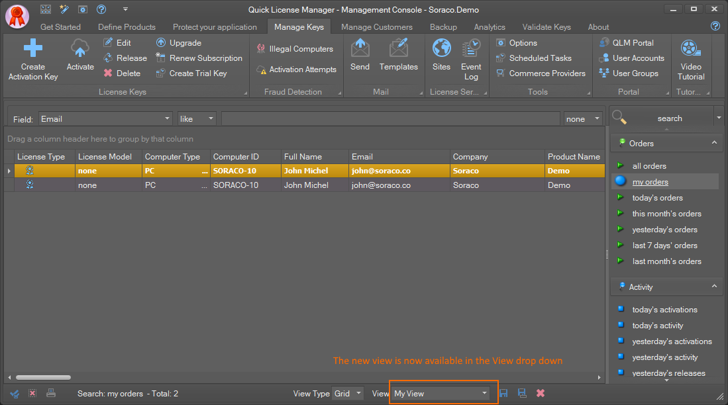728x405 pixels.
Task: Click the application logo button
Action: (x=17, y=17)
